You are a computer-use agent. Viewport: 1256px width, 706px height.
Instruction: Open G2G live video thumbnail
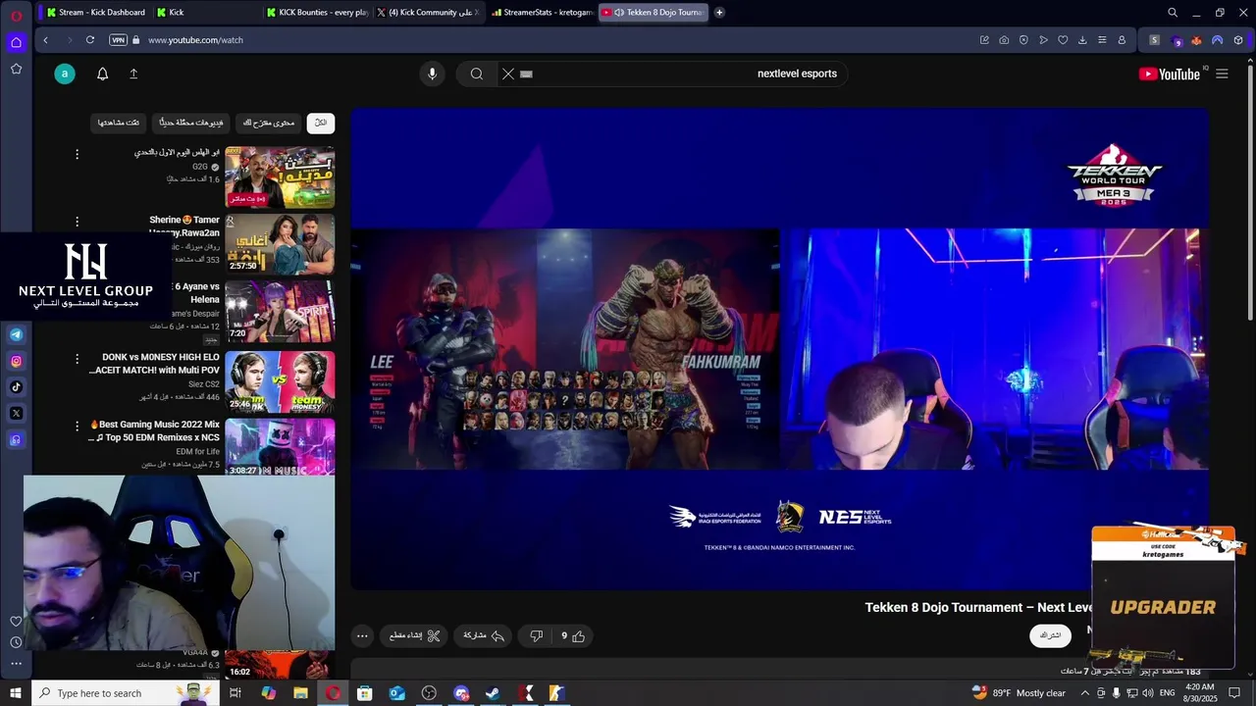[280, 176]
